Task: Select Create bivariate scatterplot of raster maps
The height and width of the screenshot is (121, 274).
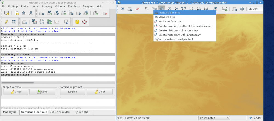Action: [x=185, y=26]
